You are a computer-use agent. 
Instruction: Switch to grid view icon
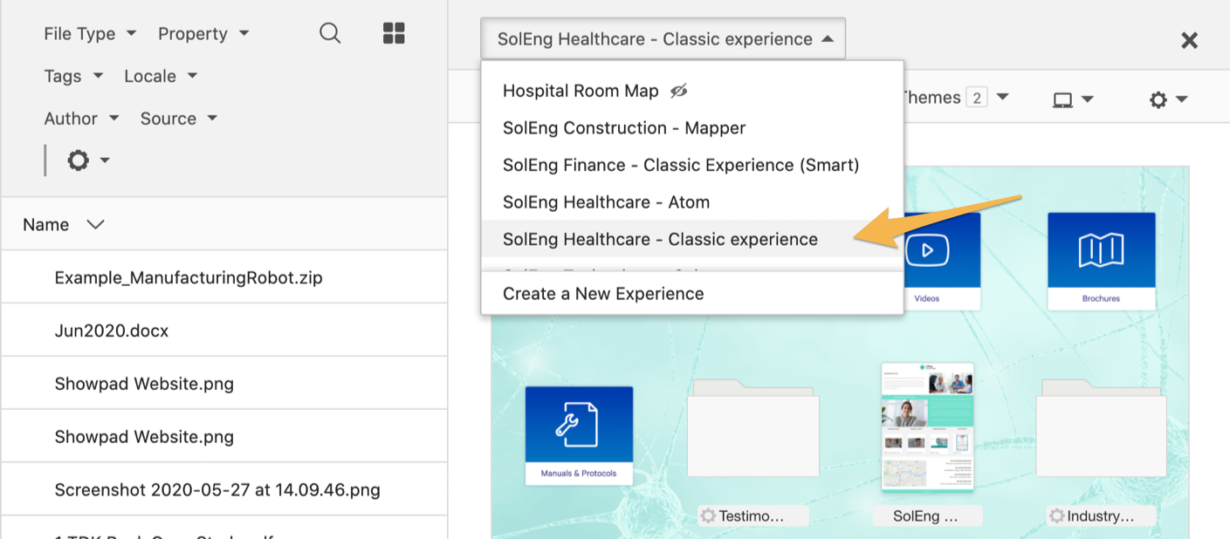point(395,34)
